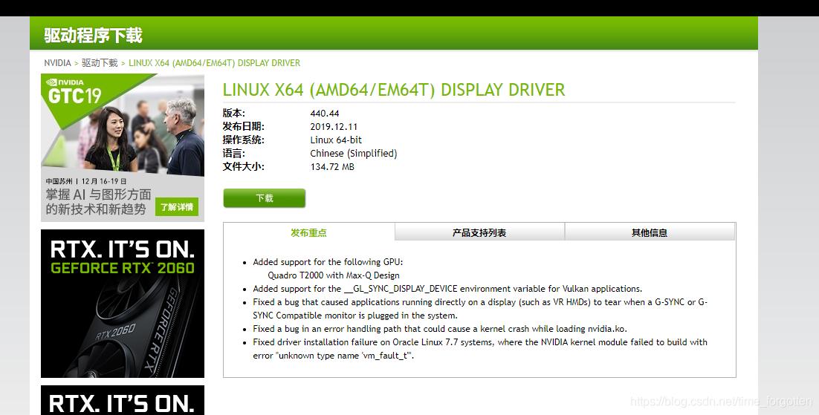
Task: Click the 了解详情 button on GTC19 banner
Action: (177, 206)
